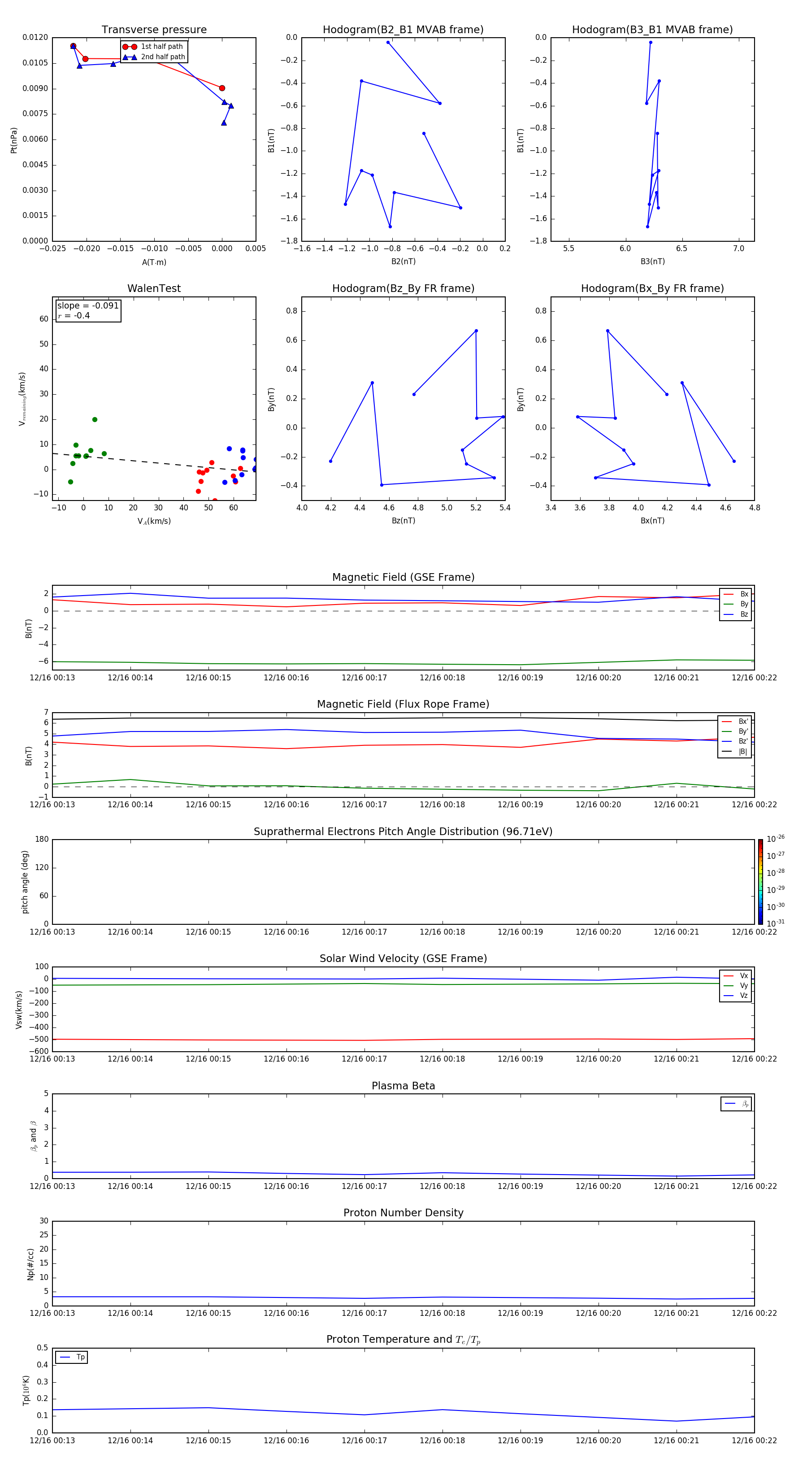807x1480 pixels.
Task: Click the 'Proton Temperature and Te/Tp' title
Action: pos(403,1340)
